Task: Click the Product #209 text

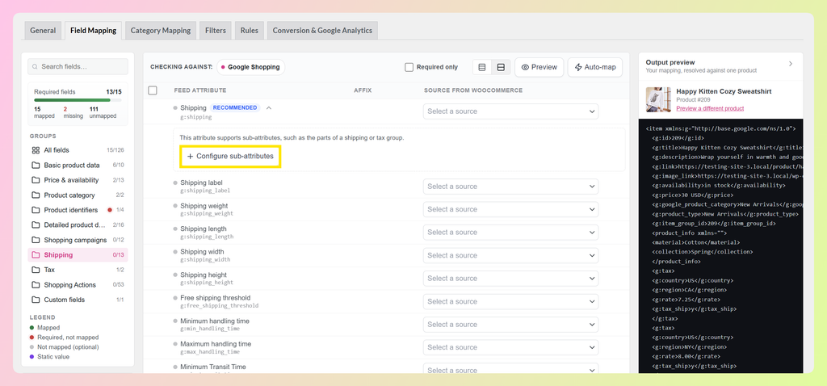Action: coord(693,99)
